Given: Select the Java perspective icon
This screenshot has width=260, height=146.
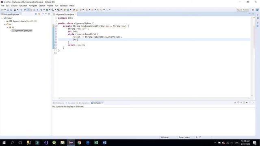Looking at the screenshot, I should (x=257, y=10).
